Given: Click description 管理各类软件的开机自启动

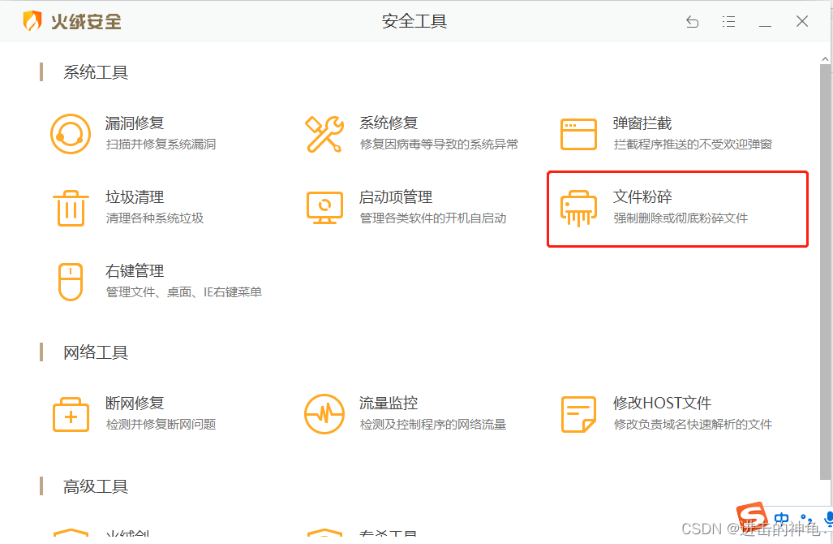Looking at the screenshot, I should click(x=433, y=218).
